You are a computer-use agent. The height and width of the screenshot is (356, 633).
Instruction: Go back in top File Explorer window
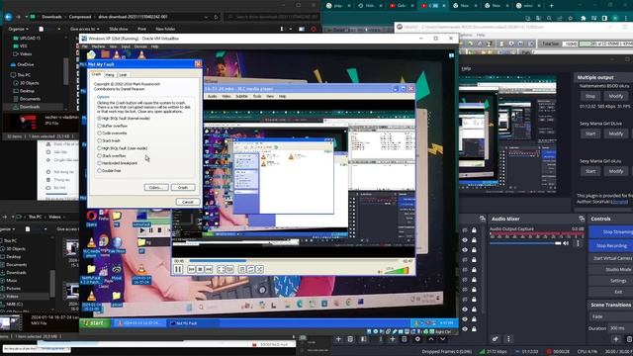[x=8, y=17]
